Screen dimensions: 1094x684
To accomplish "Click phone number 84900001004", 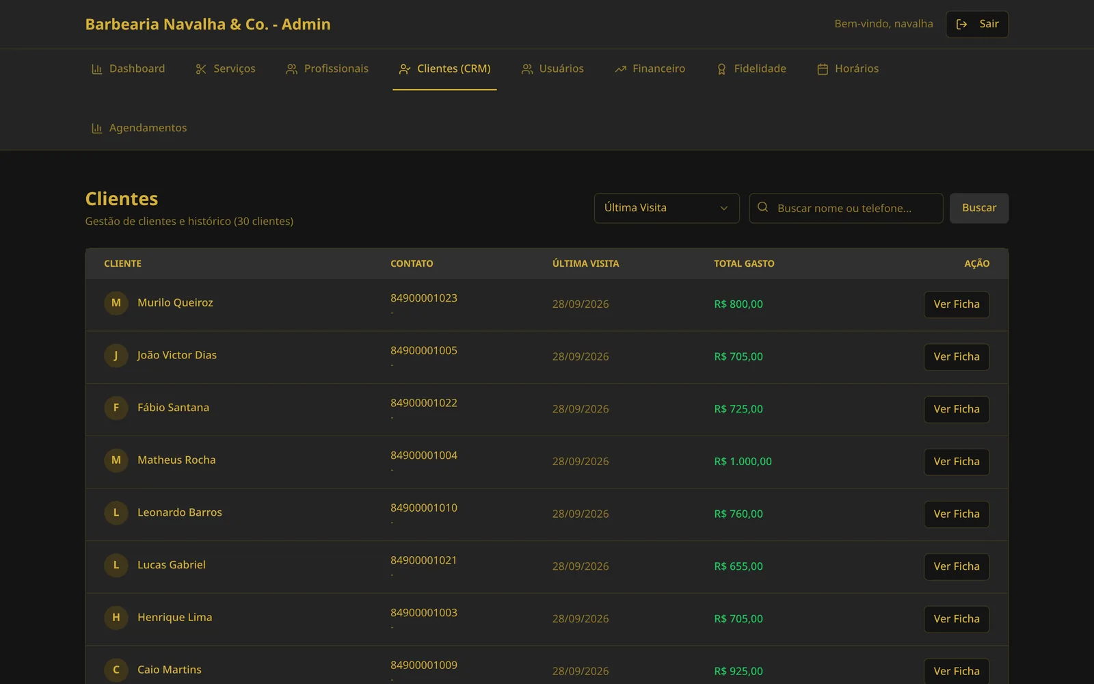I will [424, 456].
